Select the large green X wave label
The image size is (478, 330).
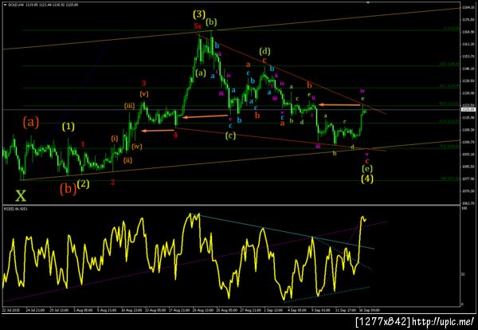click(x=21, y=196)
